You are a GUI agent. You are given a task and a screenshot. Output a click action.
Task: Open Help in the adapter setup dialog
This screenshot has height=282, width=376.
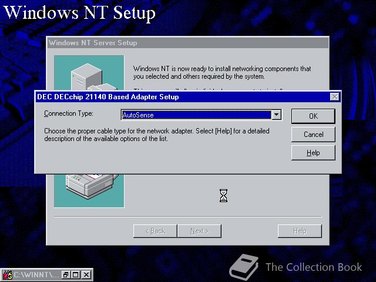[x=313, y=153]
